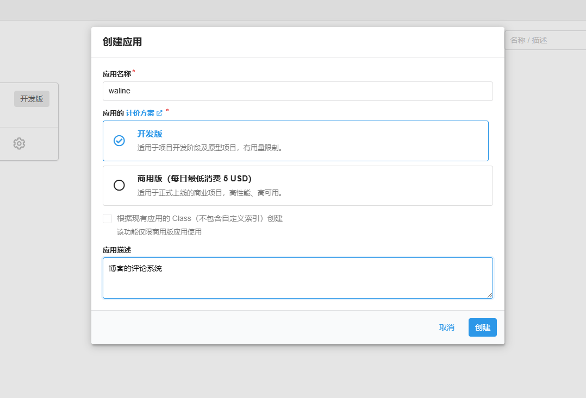586x398 pixels.
Task: Click the 根据现有应用的 Class checkbox label text
Action: coord(200,218)
